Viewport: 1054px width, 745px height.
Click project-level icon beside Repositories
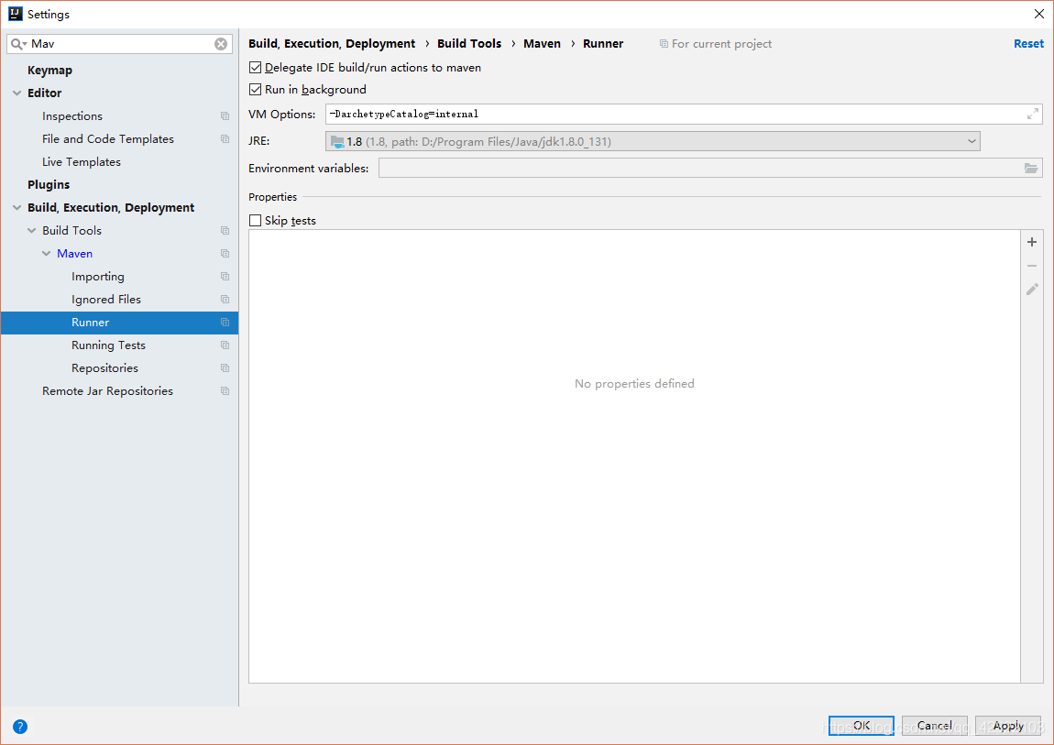click(225, 368)
